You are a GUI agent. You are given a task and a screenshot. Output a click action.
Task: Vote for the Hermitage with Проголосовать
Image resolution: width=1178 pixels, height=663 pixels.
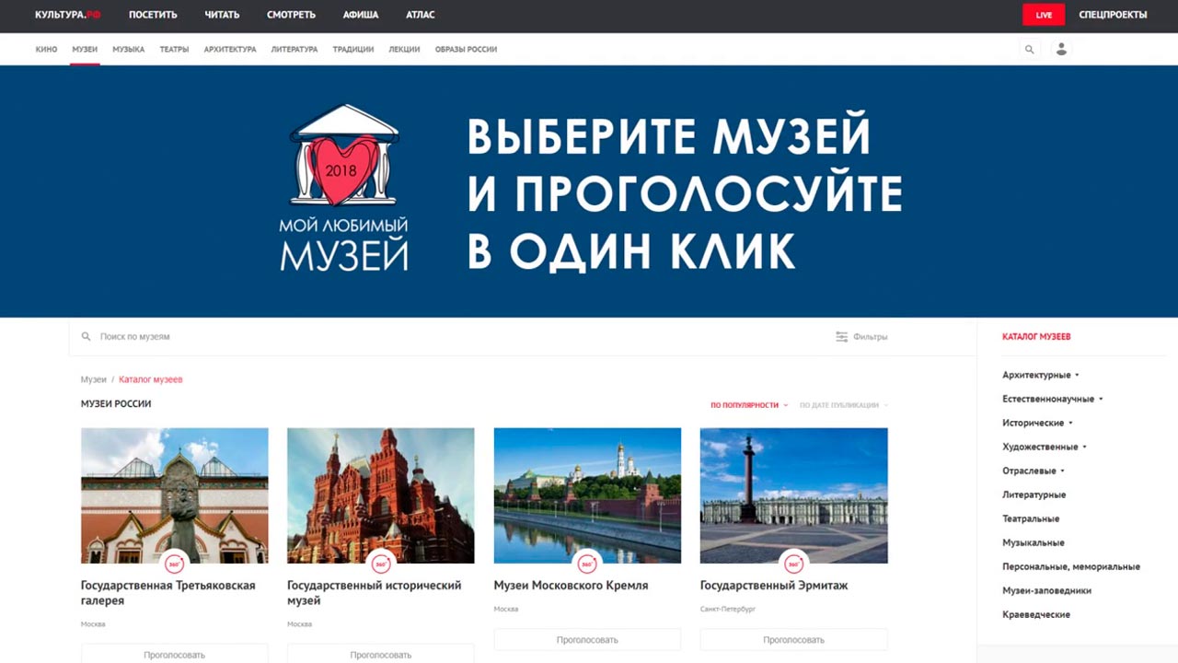[x=794, y=639]
